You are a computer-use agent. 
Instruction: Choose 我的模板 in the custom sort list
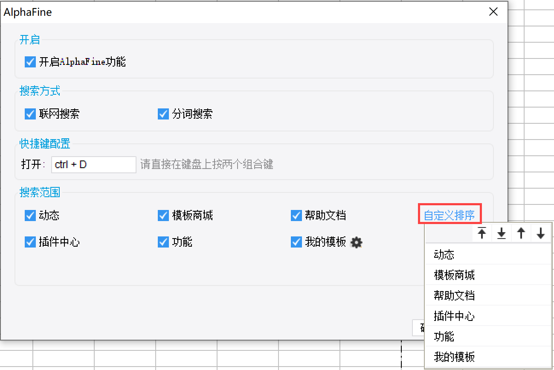pos(488,357)
